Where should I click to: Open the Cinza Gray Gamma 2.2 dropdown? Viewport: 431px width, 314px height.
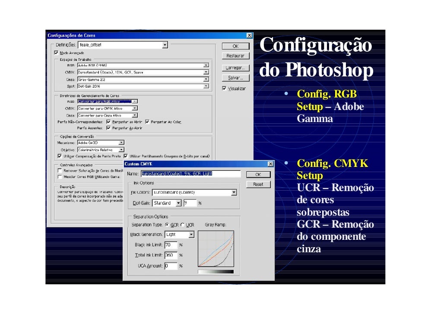[x=143, y=79]
